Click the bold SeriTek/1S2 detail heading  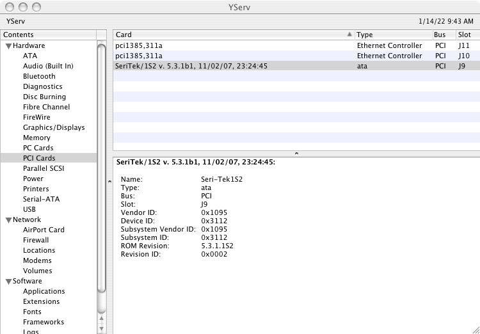point(196,163)
